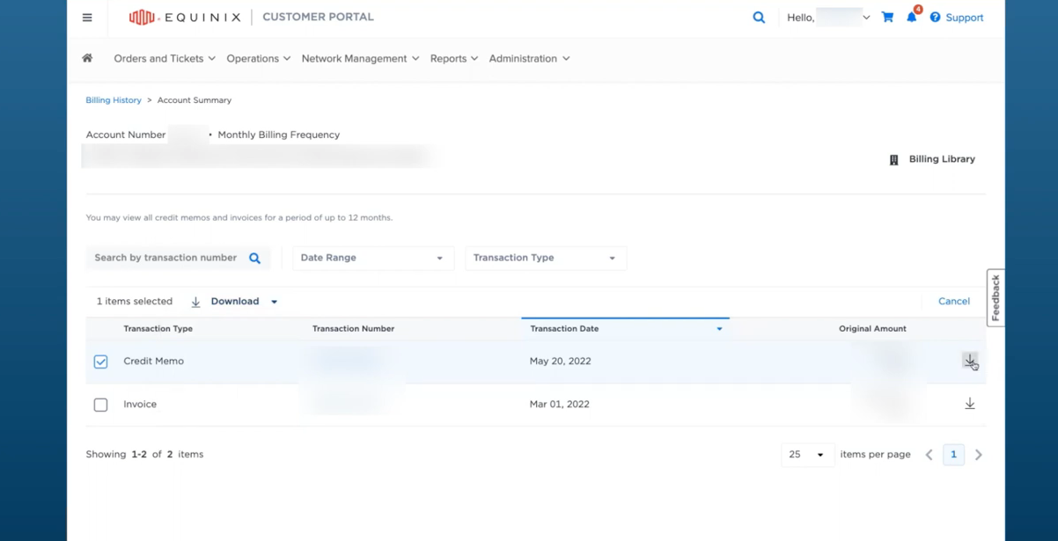
Task: Open the hamburger navigation menu
Action: point(87,18)
